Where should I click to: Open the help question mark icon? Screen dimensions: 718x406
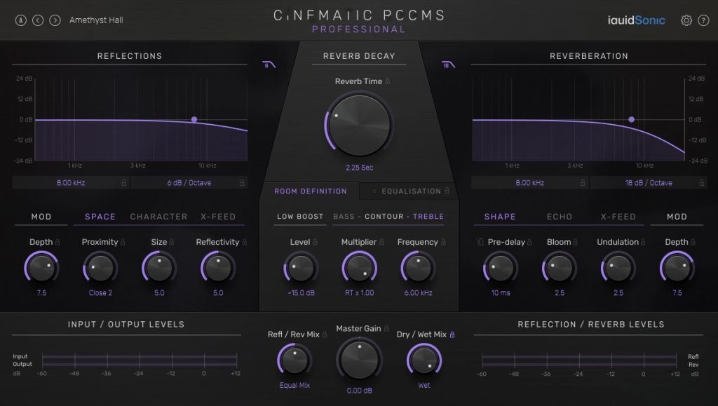point(703,20)
